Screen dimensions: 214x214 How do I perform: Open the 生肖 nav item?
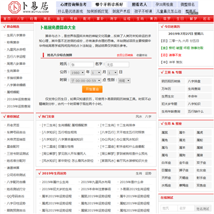click(x=140, y=19)
